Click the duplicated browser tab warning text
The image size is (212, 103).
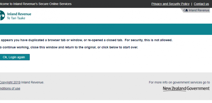(86, 40)
